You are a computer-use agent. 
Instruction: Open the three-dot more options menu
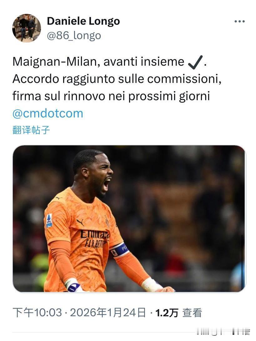click(x=239, y=22)
